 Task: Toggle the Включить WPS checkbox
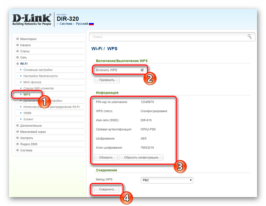tap(142, 70)
